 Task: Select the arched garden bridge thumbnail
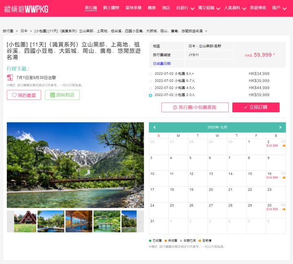coord(107,221)
